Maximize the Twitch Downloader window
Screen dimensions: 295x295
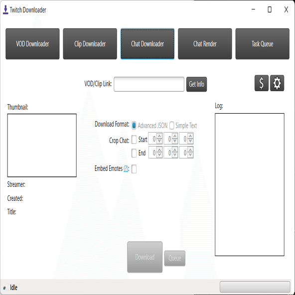[x=270, y=9]
